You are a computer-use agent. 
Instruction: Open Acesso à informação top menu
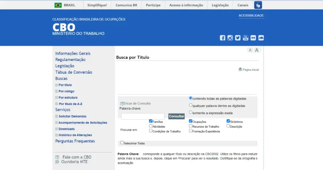[186, 5]
